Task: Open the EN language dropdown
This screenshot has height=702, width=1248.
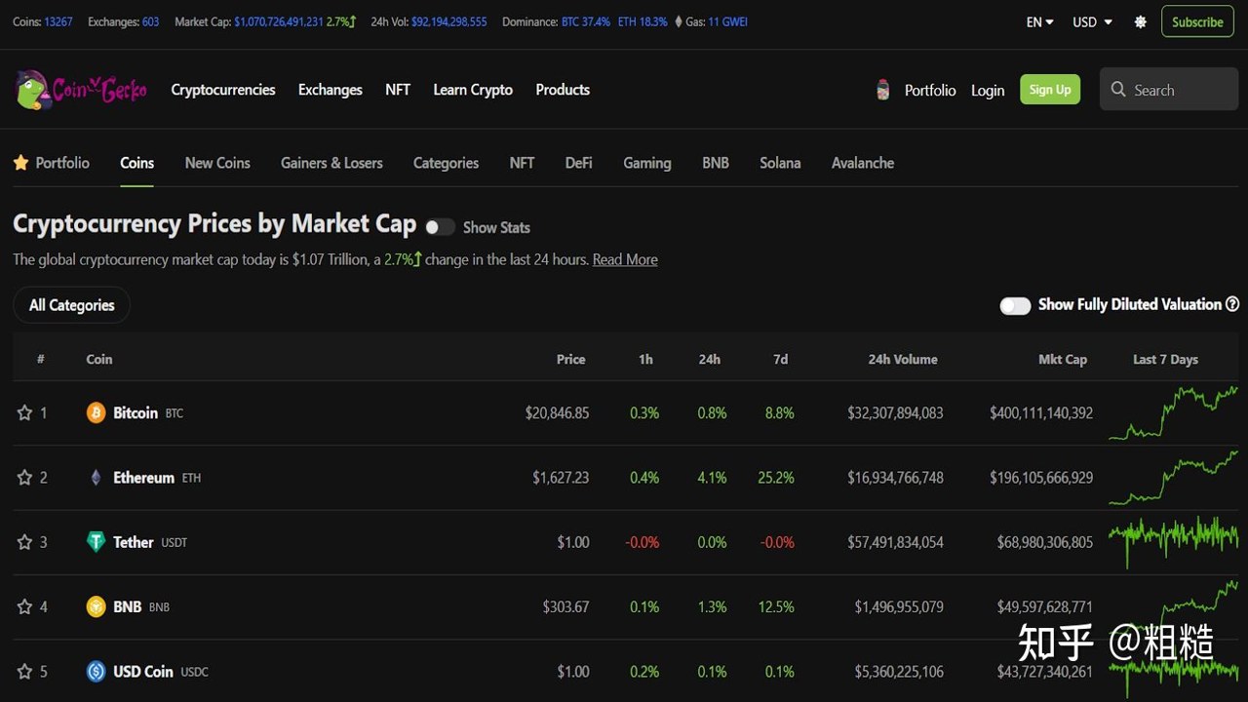Action: pos(1039,21)
